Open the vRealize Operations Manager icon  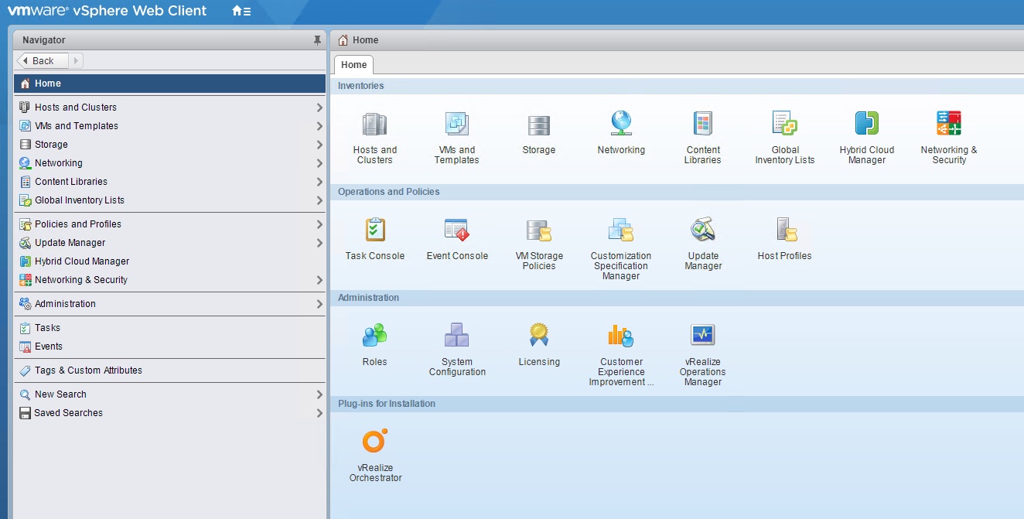click(x=702, y=336)
